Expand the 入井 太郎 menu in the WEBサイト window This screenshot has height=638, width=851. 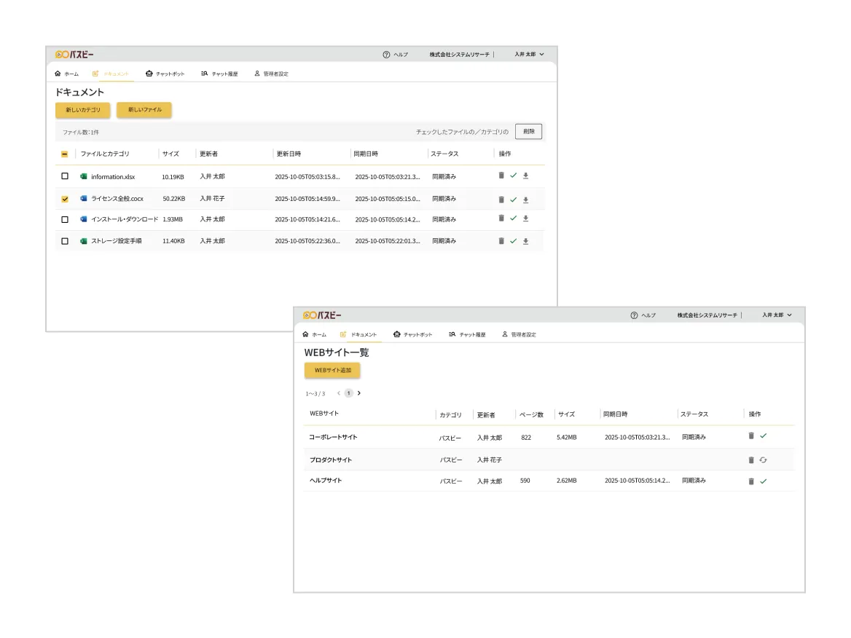[x=777, y=315]
